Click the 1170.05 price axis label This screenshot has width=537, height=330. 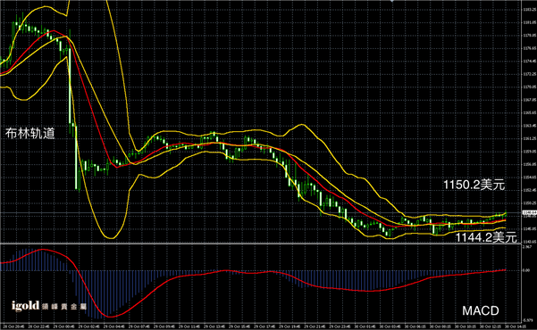coord(529,87)
